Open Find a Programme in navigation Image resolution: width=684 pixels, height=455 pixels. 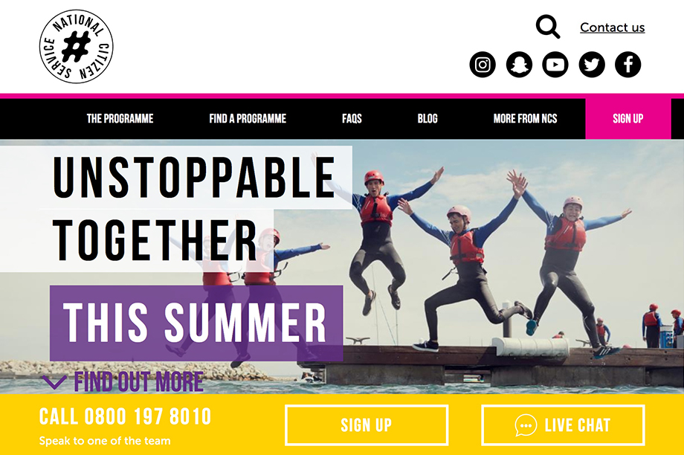pos(248,119)
